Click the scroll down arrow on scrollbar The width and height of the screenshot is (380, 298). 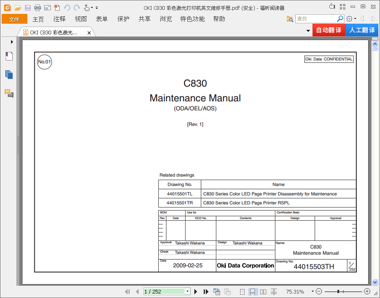(375, 282)
